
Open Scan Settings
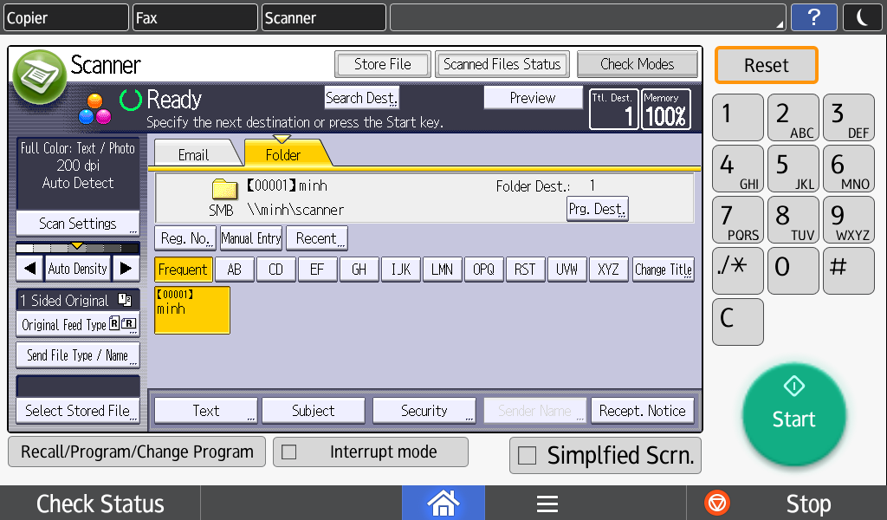(x=77, y=224)
